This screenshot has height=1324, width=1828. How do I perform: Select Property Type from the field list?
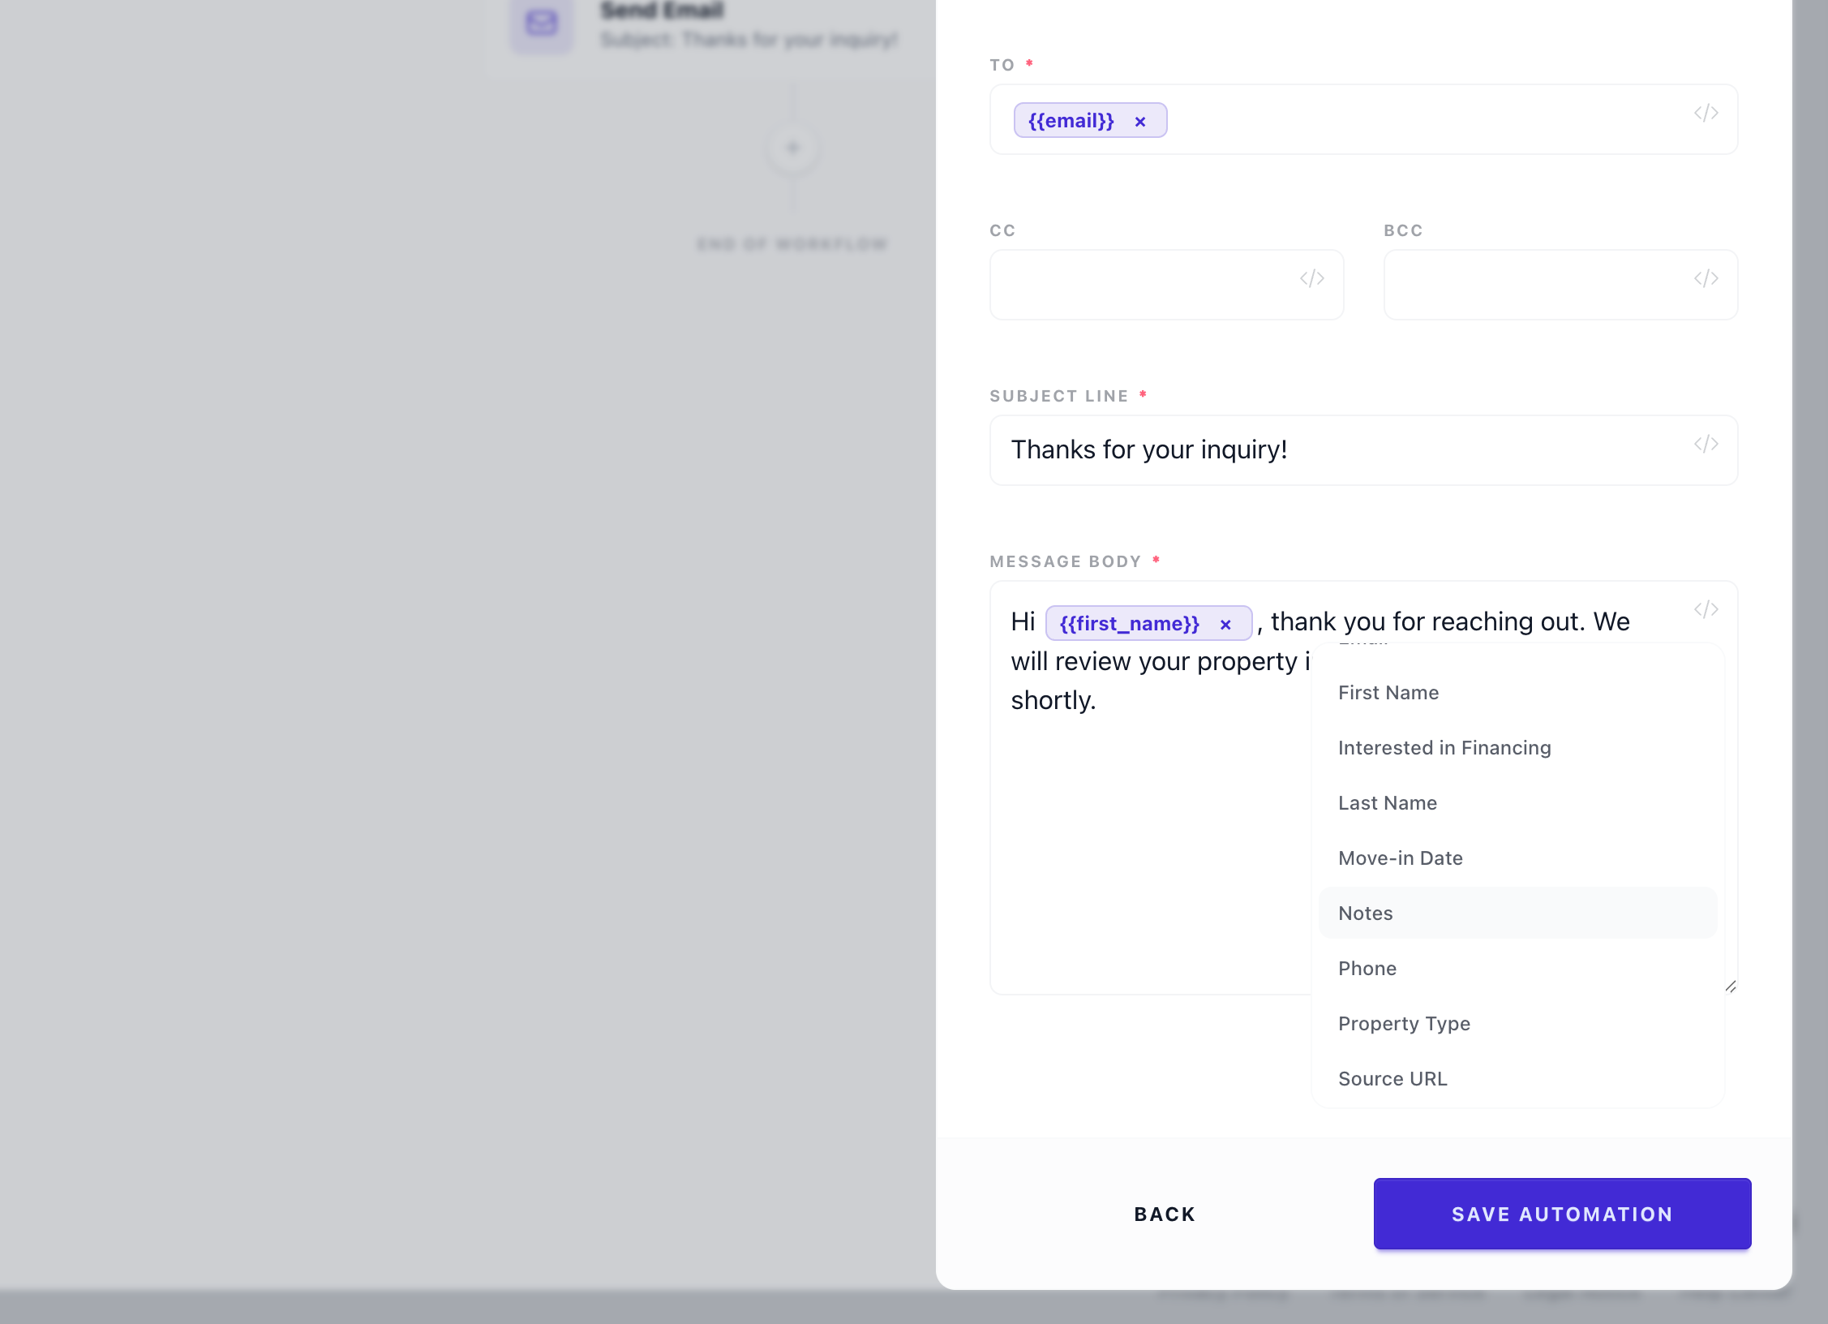point(1404,1023)
